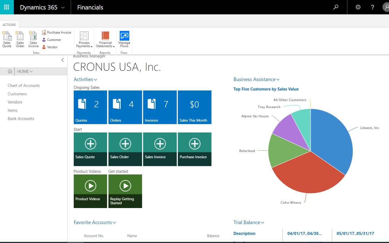The width and height of the screenshot is (389, 243).
Task: Play the Replay Getting Started tile
Action: tap(125, 191)
